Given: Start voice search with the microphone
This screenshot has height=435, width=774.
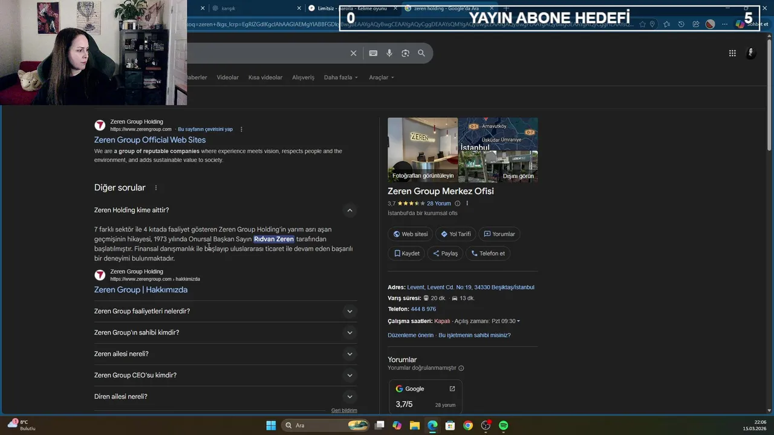Looking at the screenshot, I should (x=389, y=53).
